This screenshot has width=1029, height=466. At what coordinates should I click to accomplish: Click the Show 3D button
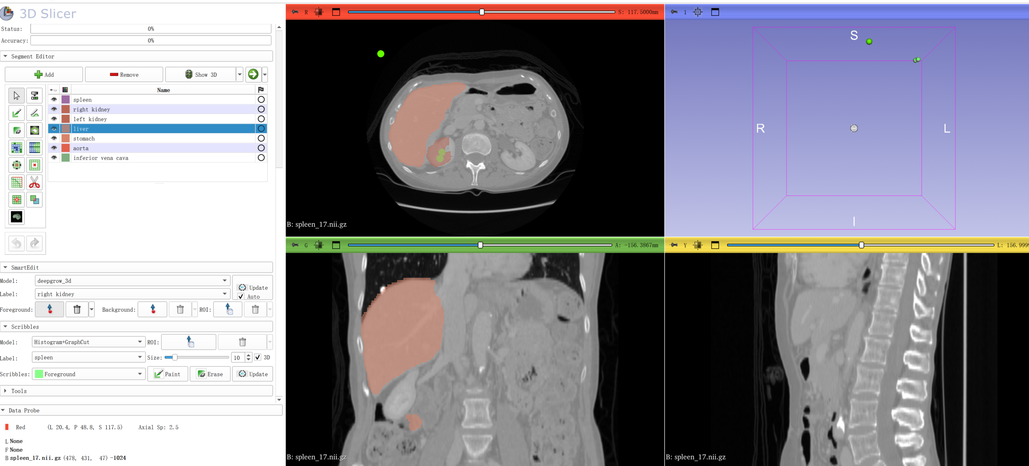pyautogui.click(x=201, y=75)
